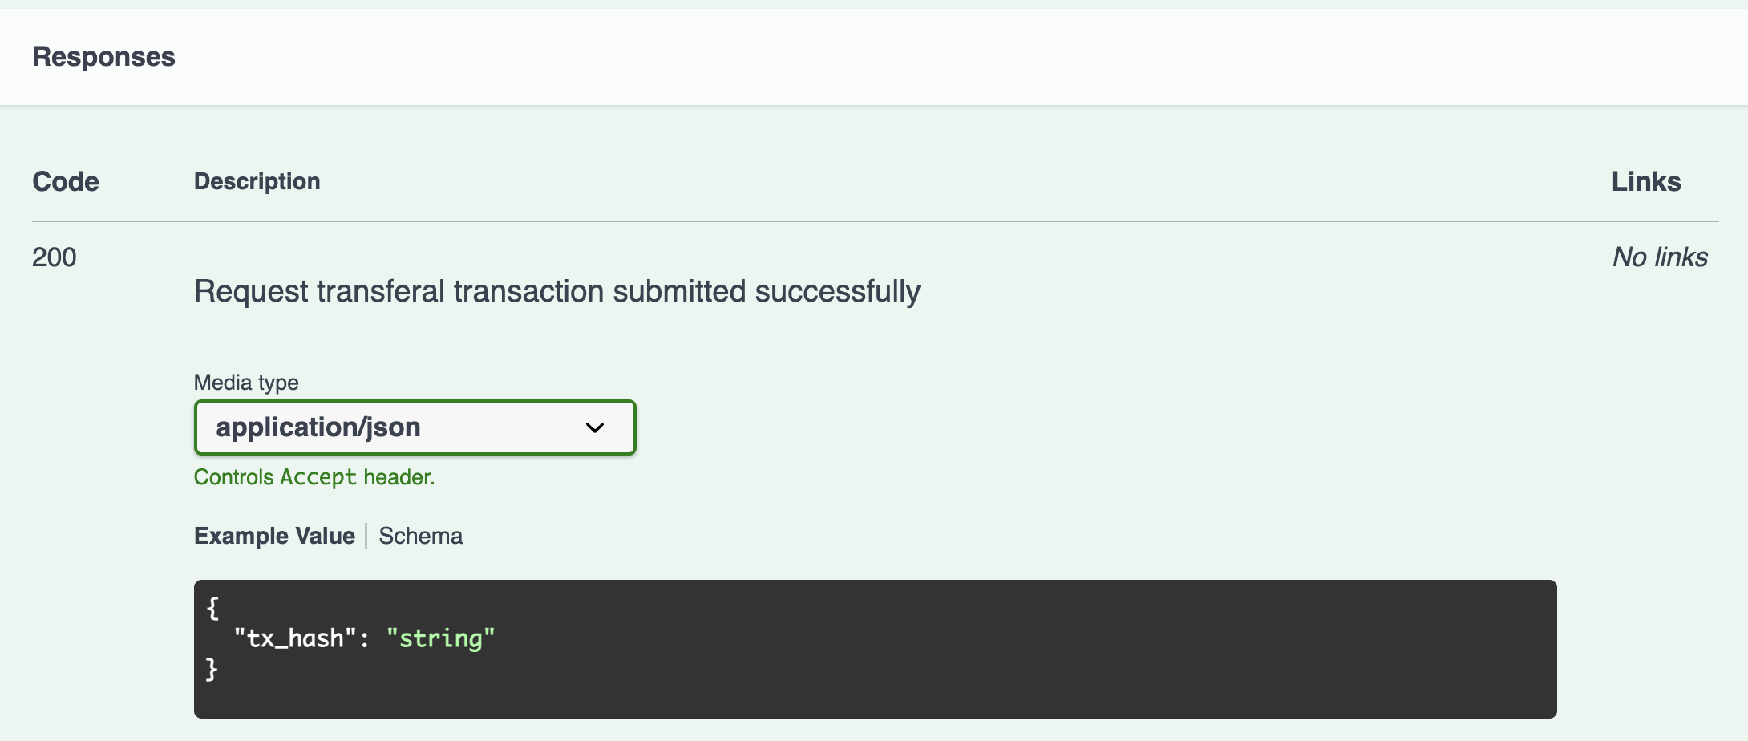1748x741 pixels.
Task: Click the chevron arrow in the media type selector
Action: click(595, 427)
